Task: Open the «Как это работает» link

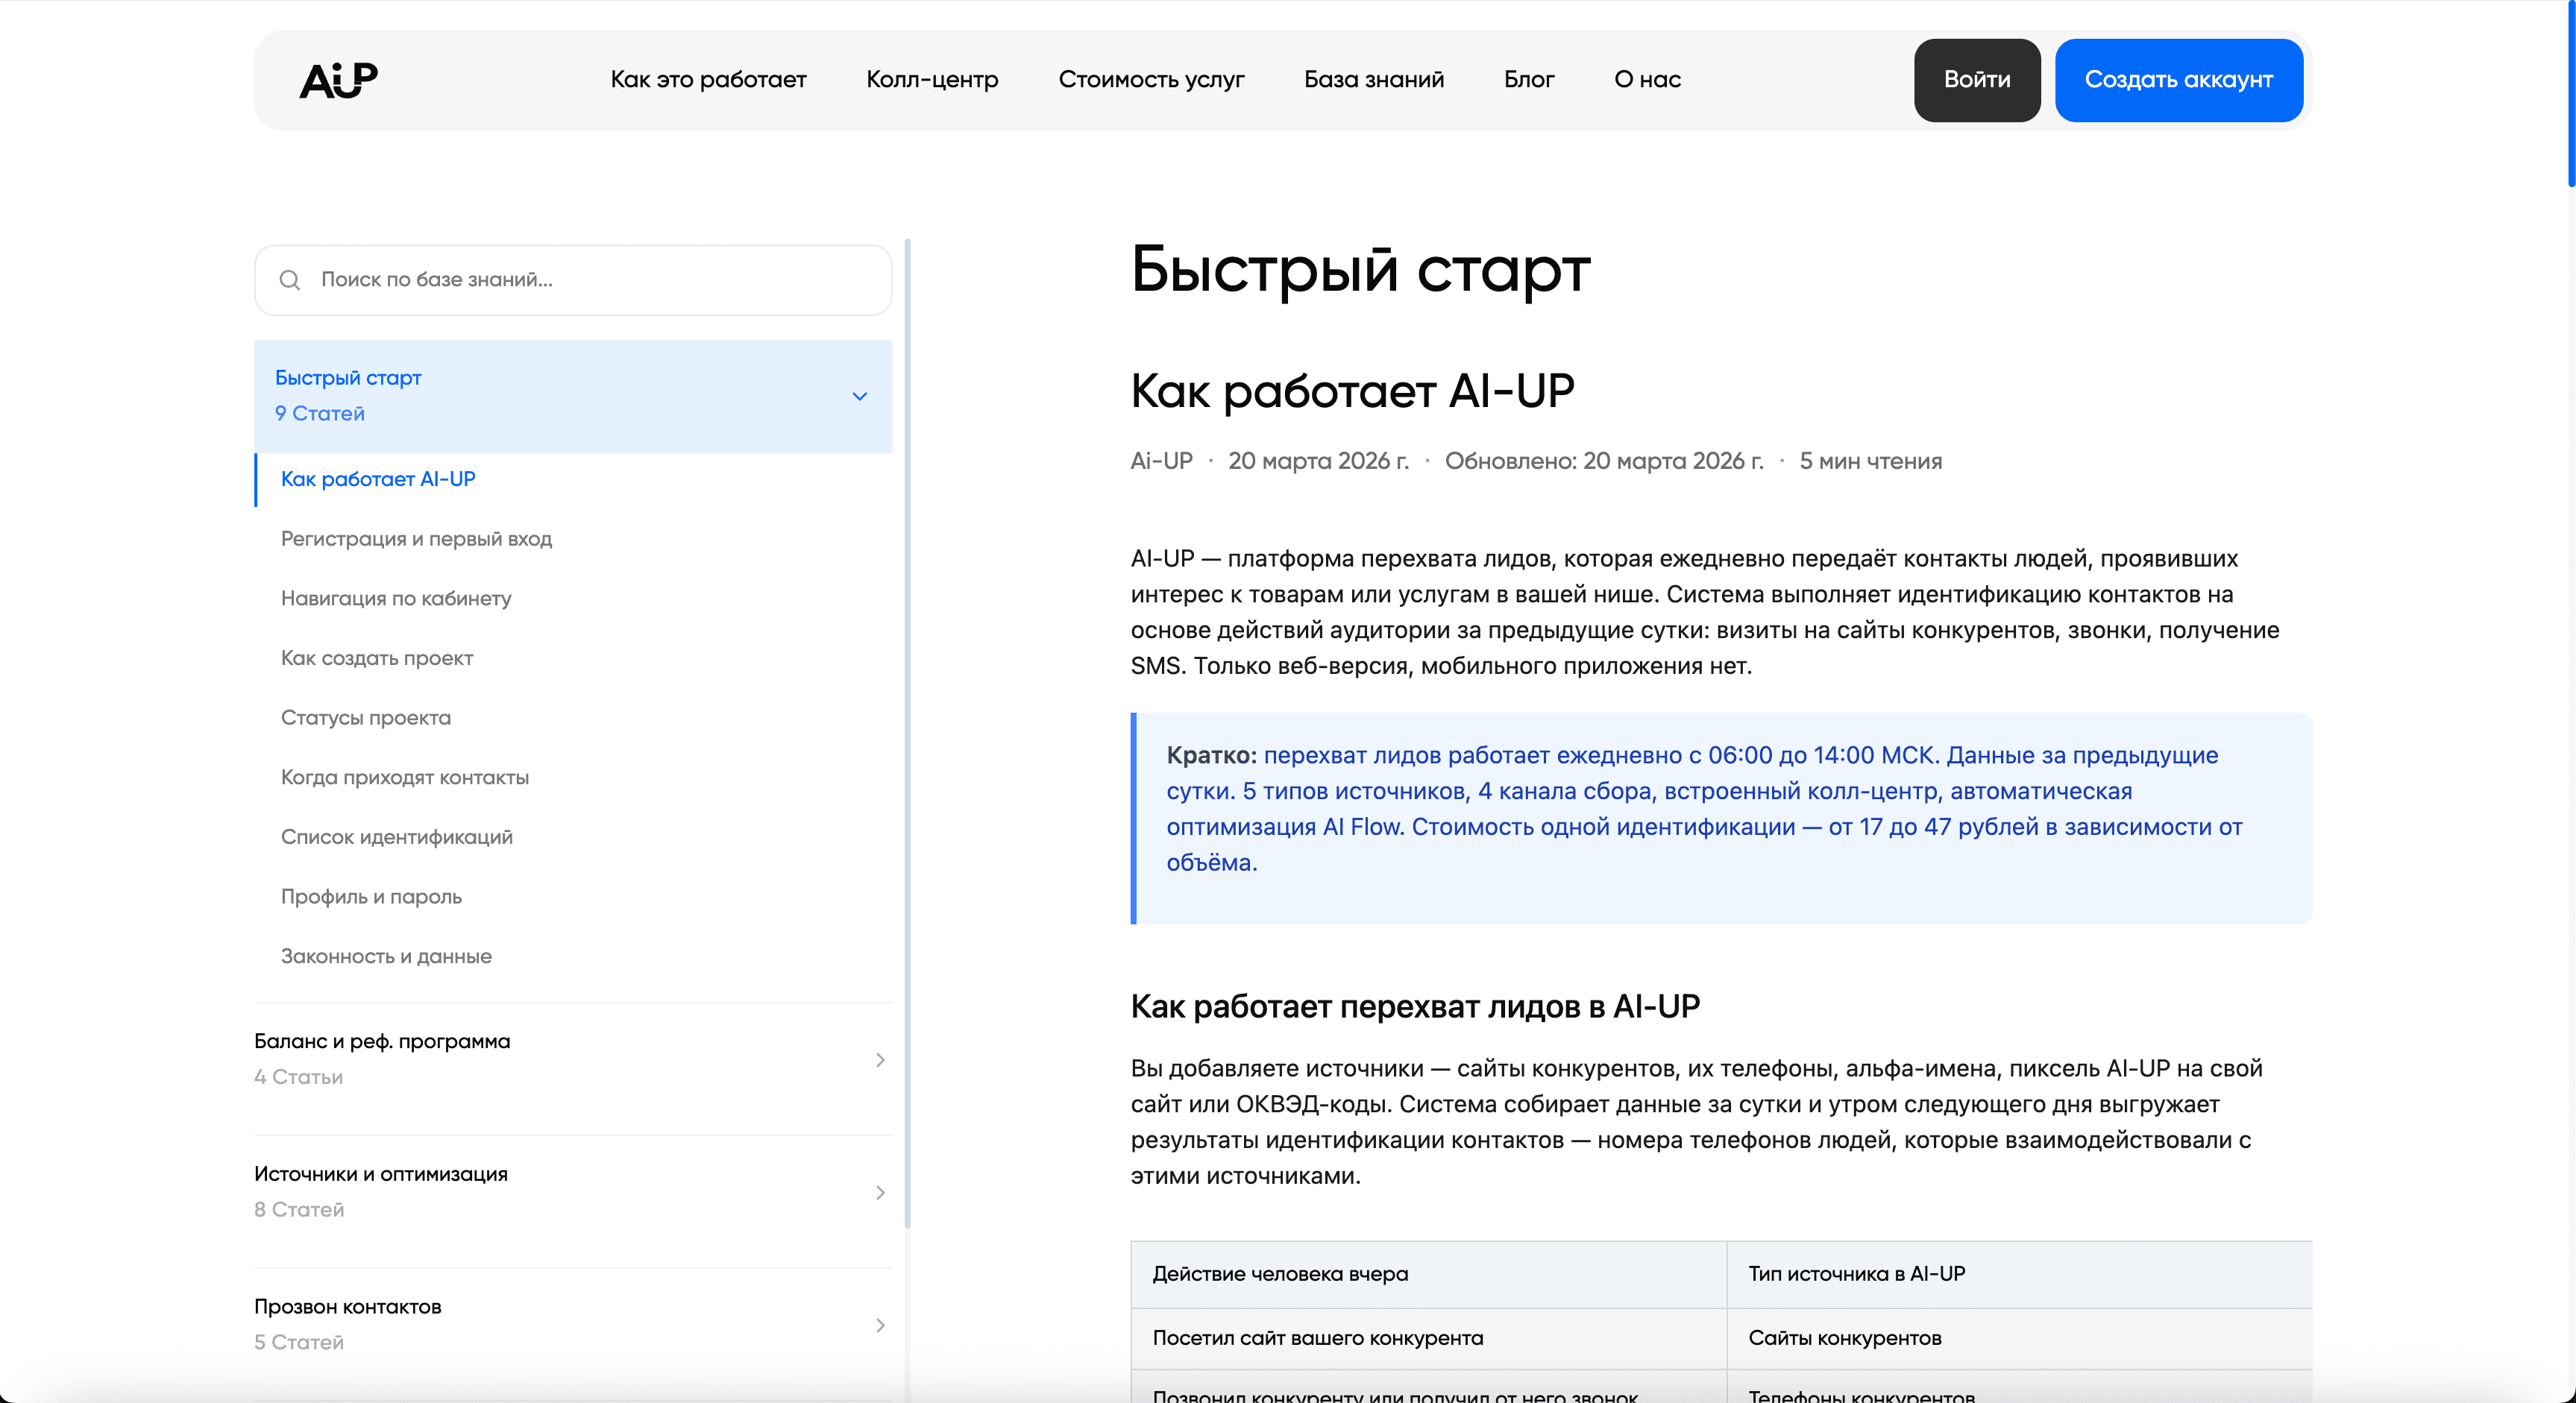Action: click(x=708, y=80)
